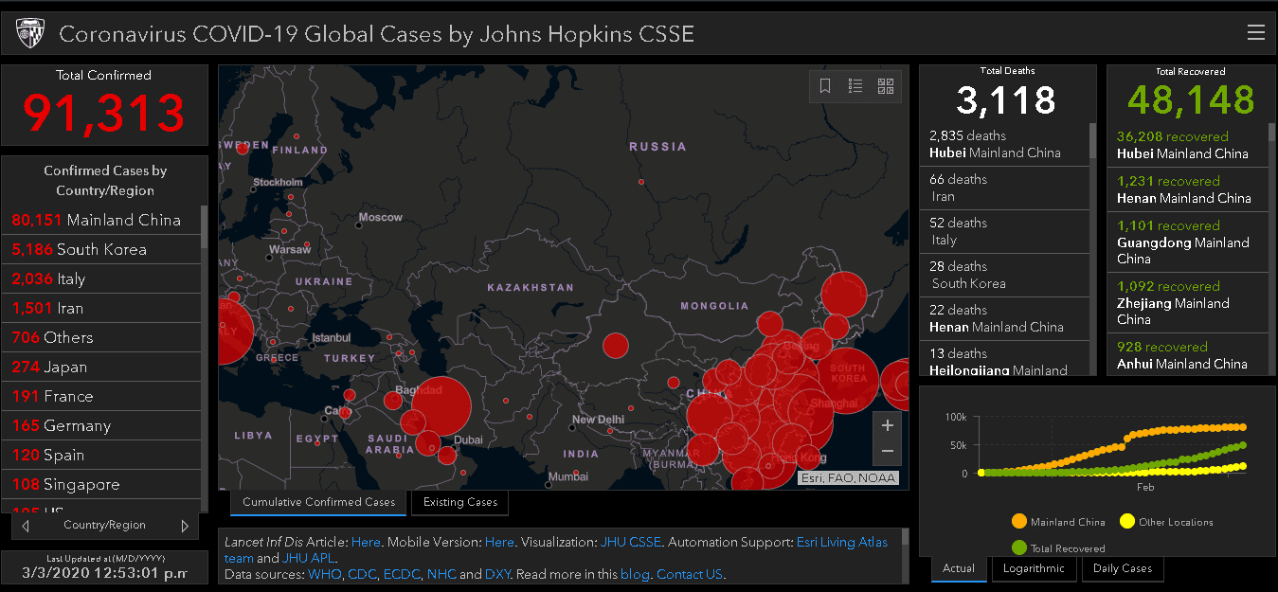
Task: Switch to the Existing Cases tab
Action: tap(460, 502)
